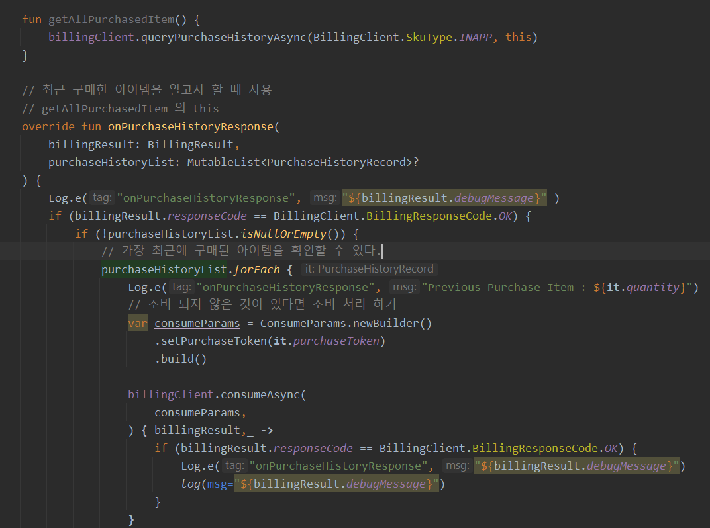
Task: Click MutableList<PurchaseHistoryRecord>? type
Action: pyautogui.click(x=303, y=162)
